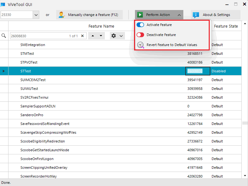Screen dimensions: 248x186
Task: Click feature ID 40083186
Action: tap(195, 62)
